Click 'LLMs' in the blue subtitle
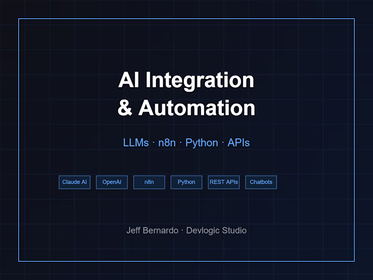Screen dimensions: 373x280 (x=136, y=143)
